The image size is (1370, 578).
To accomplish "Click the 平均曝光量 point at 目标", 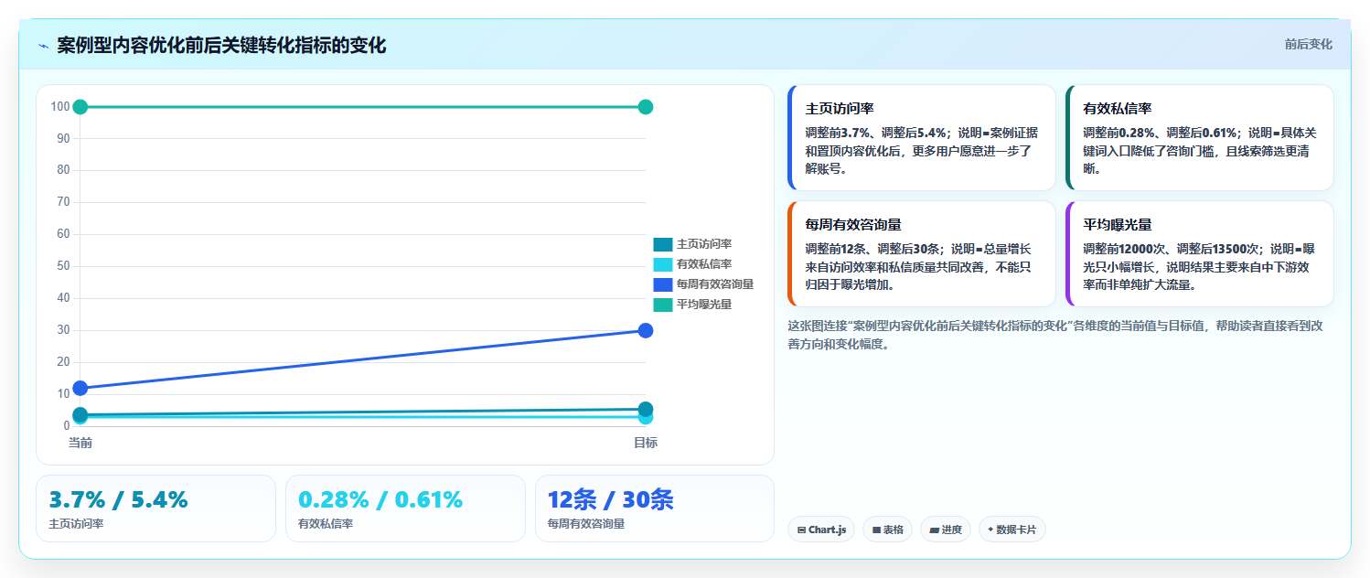I will (x=645, y=107).
